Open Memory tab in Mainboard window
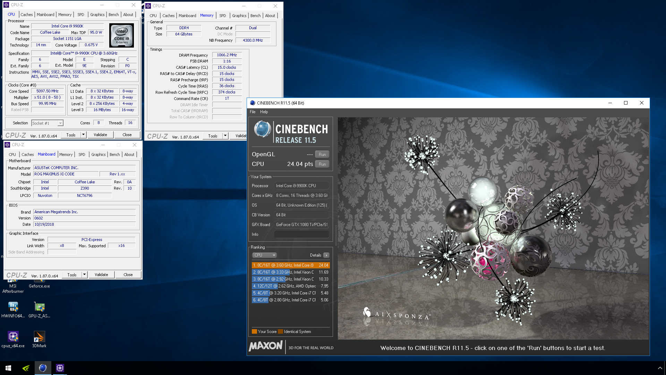 [x=66, y=155]
